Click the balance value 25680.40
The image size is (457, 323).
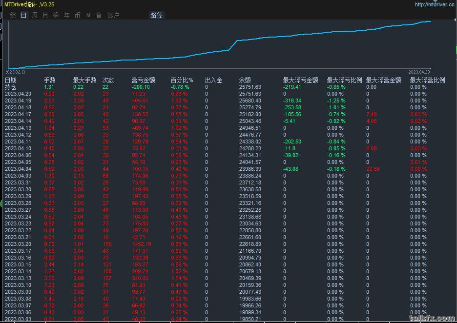click(x=250, y=101)
